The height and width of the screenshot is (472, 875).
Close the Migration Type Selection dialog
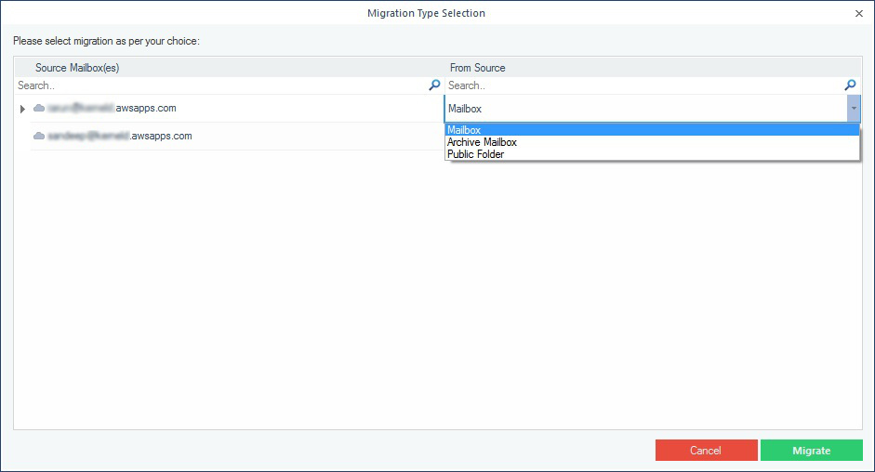[859, 13]
